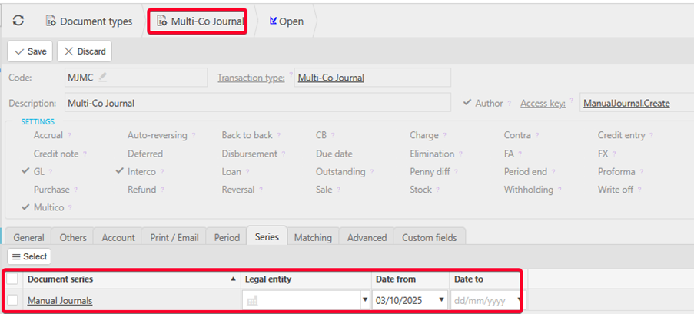
Task: Click the sort arrow in Document series header
Action: [x=233, y=279]
